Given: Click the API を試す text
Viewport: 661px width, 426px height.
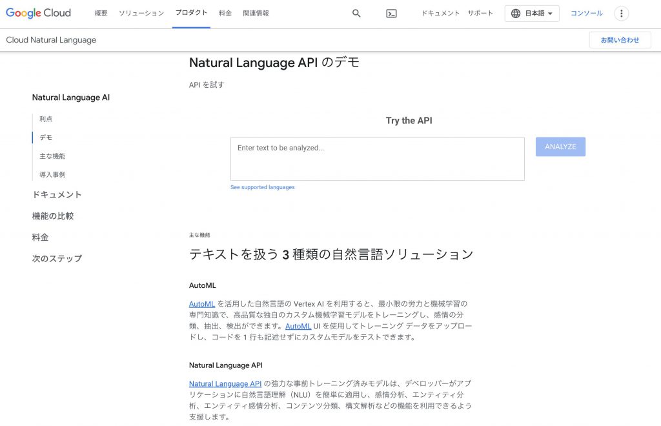Looking at the screenshot, I should [x=207, y=85].
